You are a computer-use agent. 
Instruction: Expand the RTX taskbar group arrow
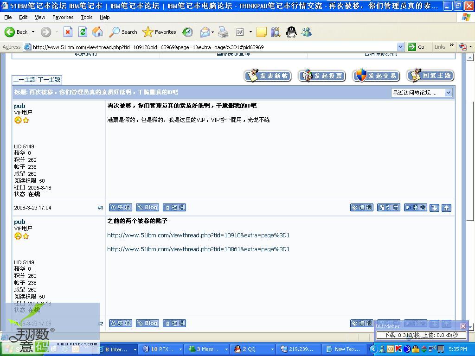click(180, 350)
